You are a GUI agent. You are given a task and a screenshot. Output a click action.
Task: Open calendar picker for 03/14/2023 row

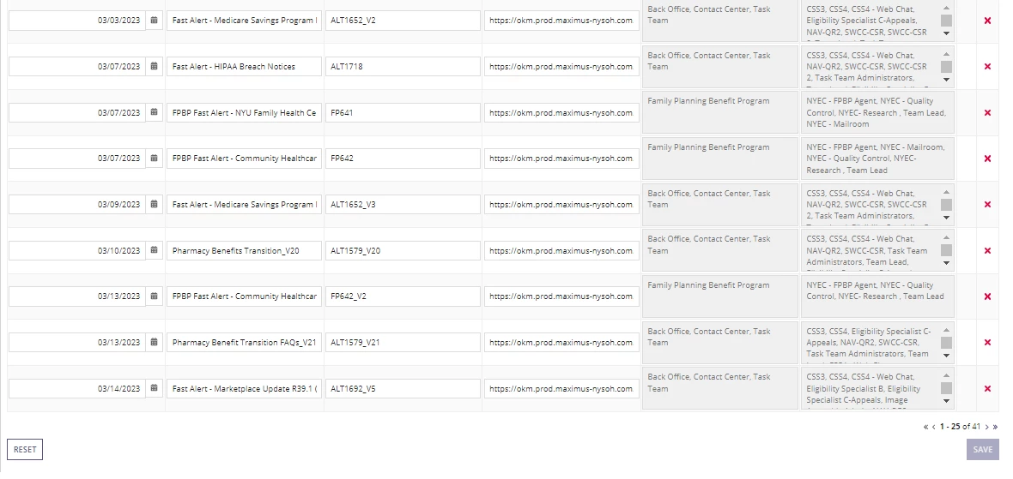(154, 388)
